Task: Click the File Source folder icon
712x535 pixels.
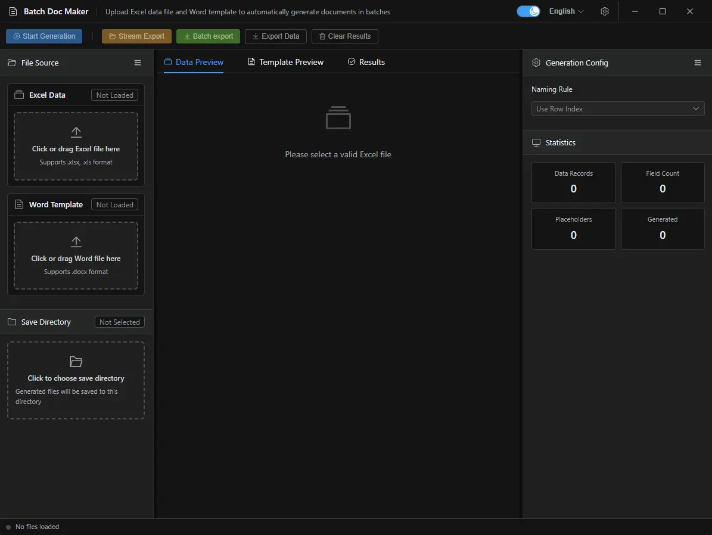Action: (x=12, y=63)
